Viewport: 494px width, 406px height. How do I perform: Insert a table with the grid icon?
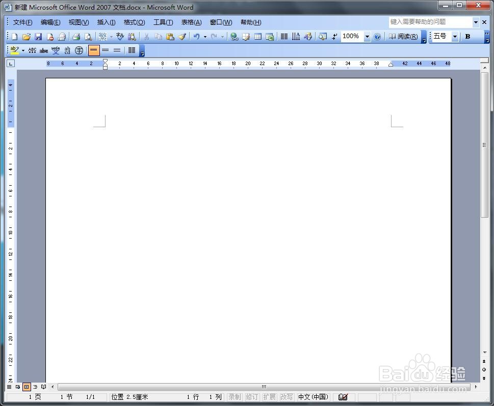click(x=258, y=37)
